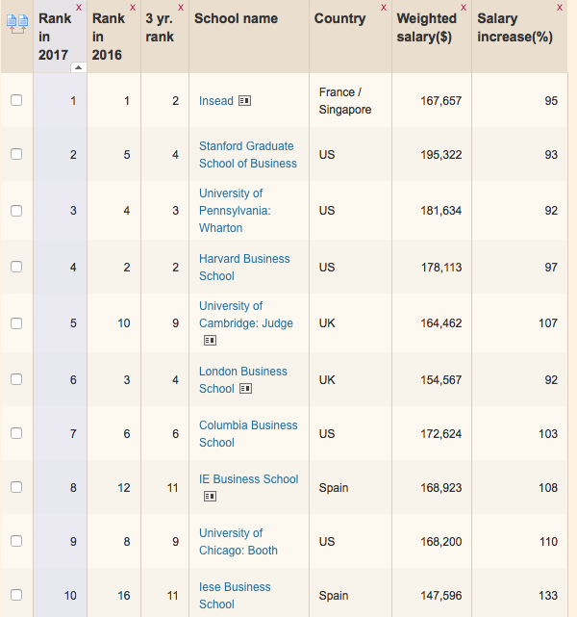The height and width of the screenshot is (617, 577).
Task: Select the Wharton row checkbox
Action: click(16, 211)
